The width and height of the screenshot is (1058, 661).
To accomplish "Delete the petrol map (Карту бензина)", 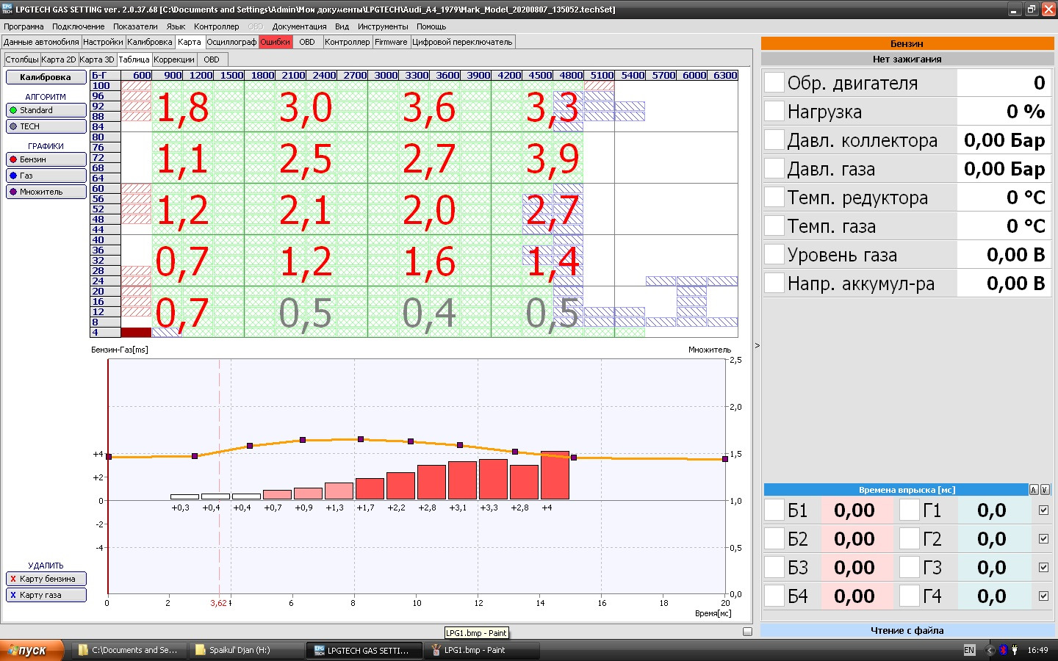I will (46, 579).
